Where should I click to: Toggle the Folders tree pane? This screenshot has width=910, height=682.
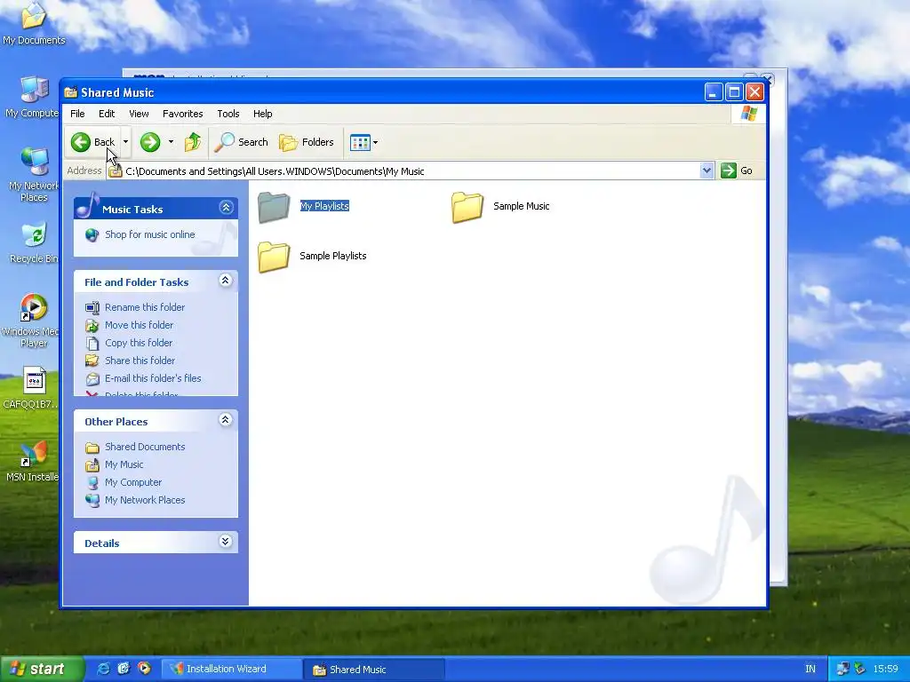tap(306, 142)
